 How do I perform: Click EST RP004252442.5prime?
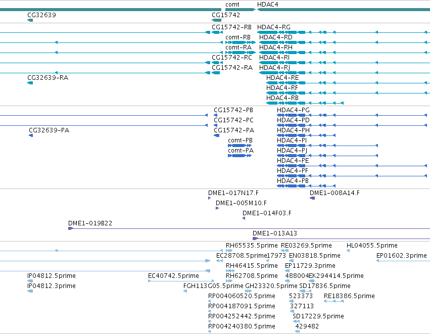click(x=242, y=317)
